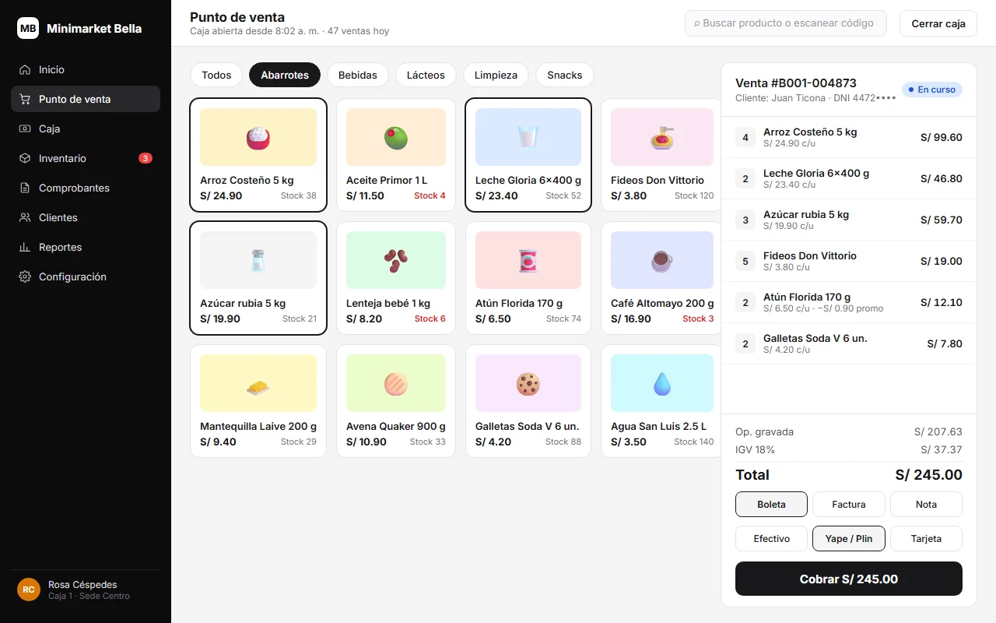
Task: Click the Cobrar S/ 245.00 button
Action: click(x=848, y=579)
